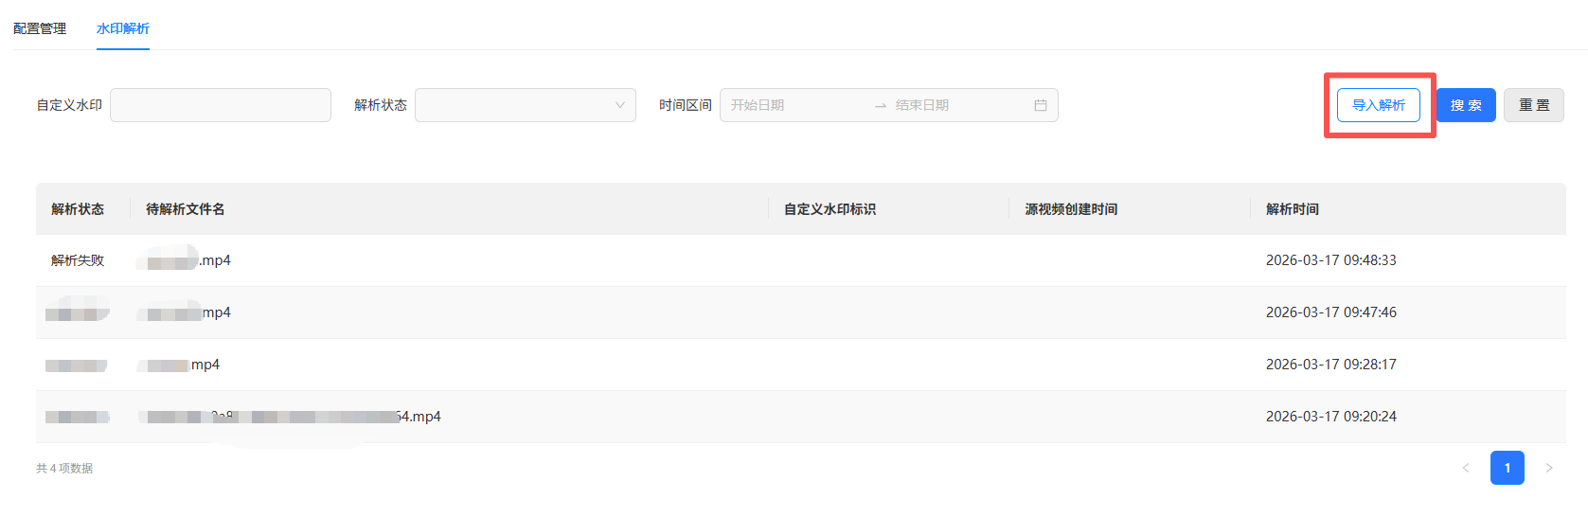Click the 导入解析 button

click(x=1378, y=105)
